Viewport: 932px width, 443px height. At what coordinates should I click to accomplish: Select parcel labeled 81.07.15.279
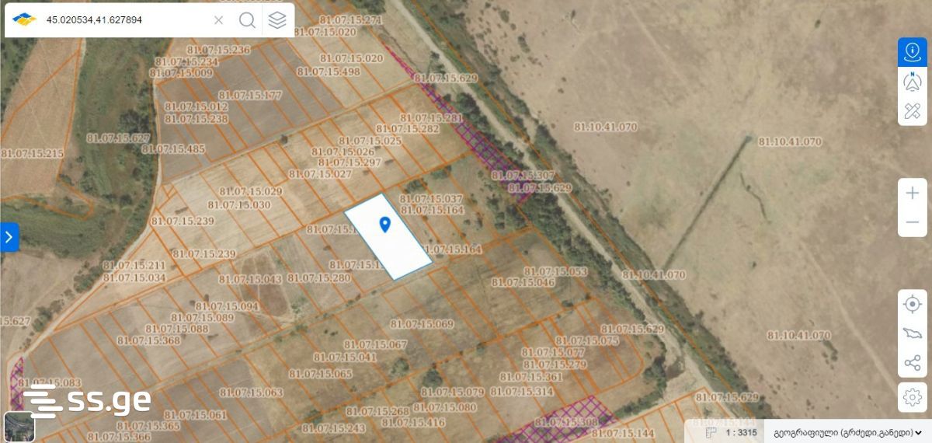point(555,365)
